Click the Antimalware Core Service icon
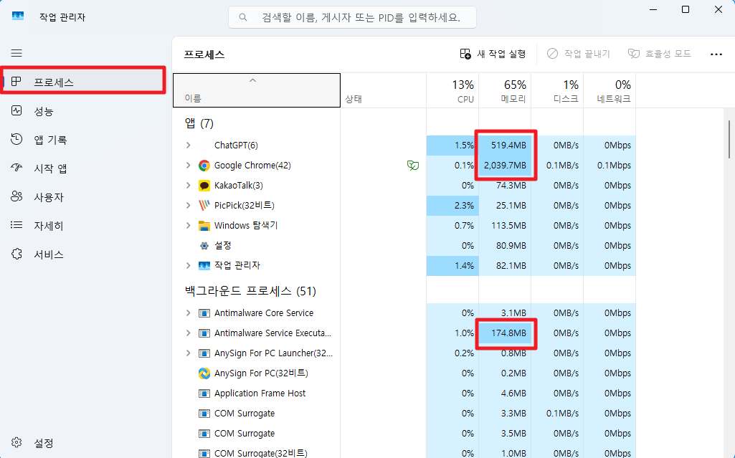Screen dimensions: 735x458 click(x=204, y=313)
